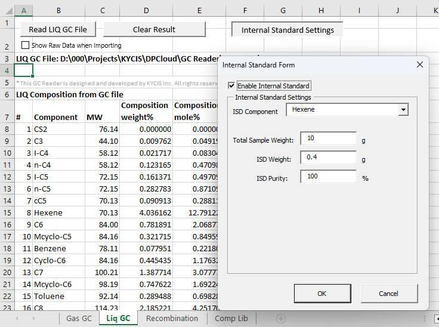
Task: Select row 15 header
Action: pos(7,212)
